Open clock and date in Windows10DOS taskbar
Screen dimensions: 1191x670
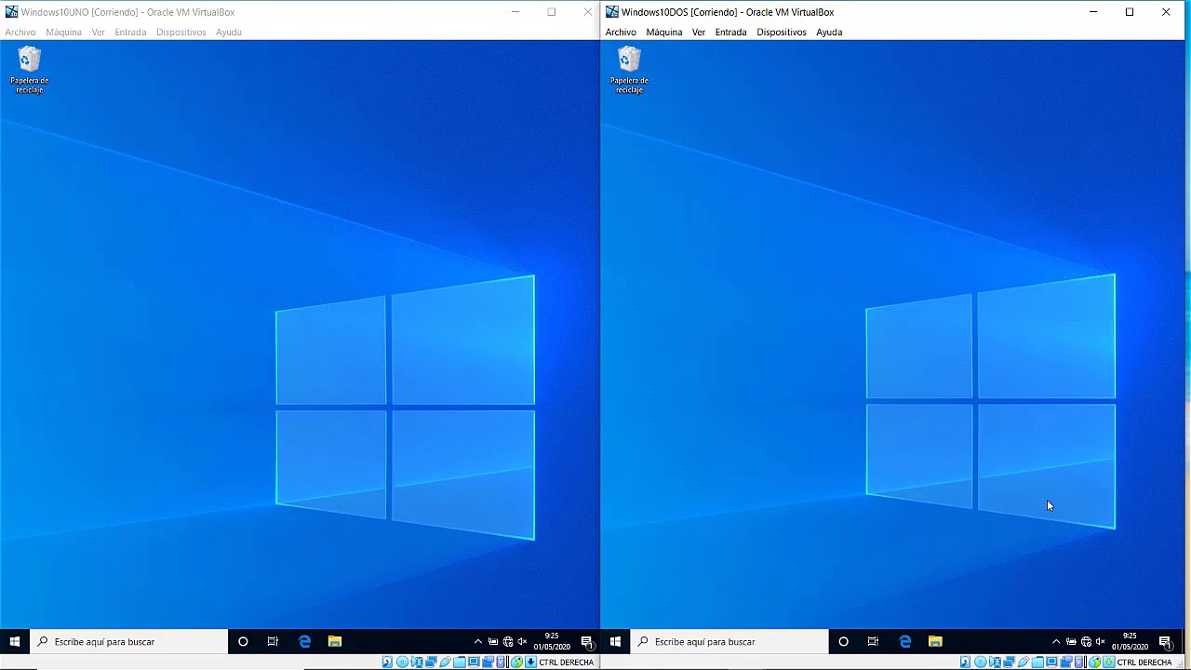pyautogui.click(x=1130, y=641)
